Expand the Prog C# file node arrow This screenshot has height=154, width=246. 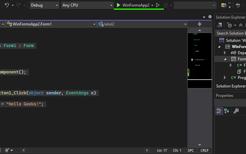(225, 78)
